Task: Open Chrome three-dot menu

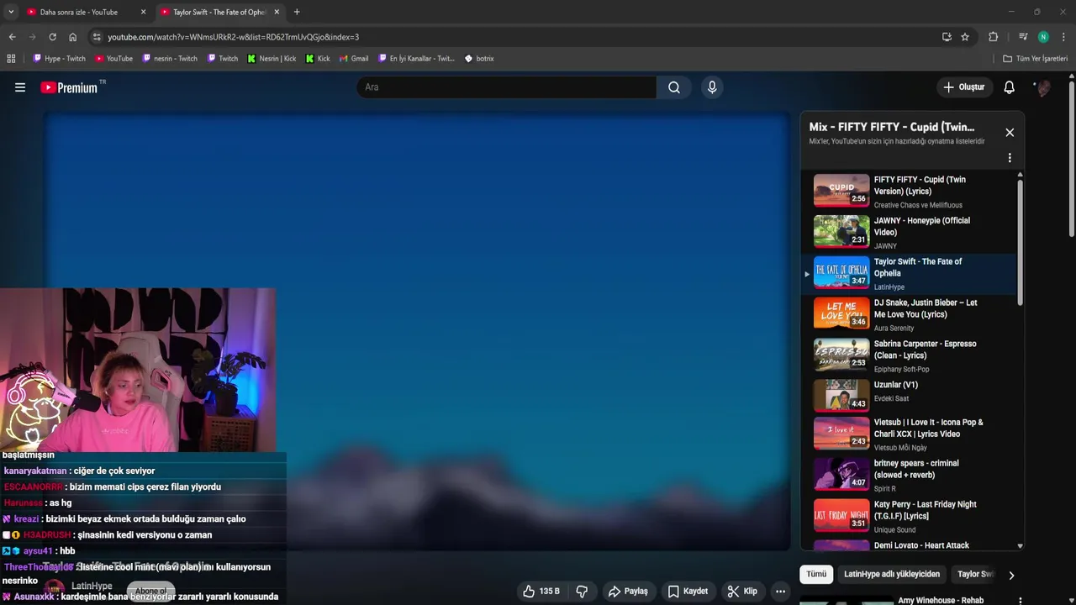Action: click(x=1063, y=37)
